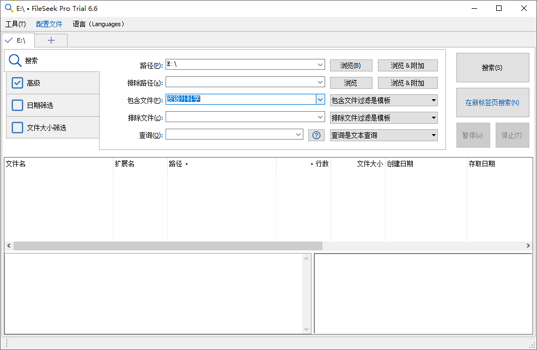
Task: Close the FileSeek window
Action: click(523, 8)
